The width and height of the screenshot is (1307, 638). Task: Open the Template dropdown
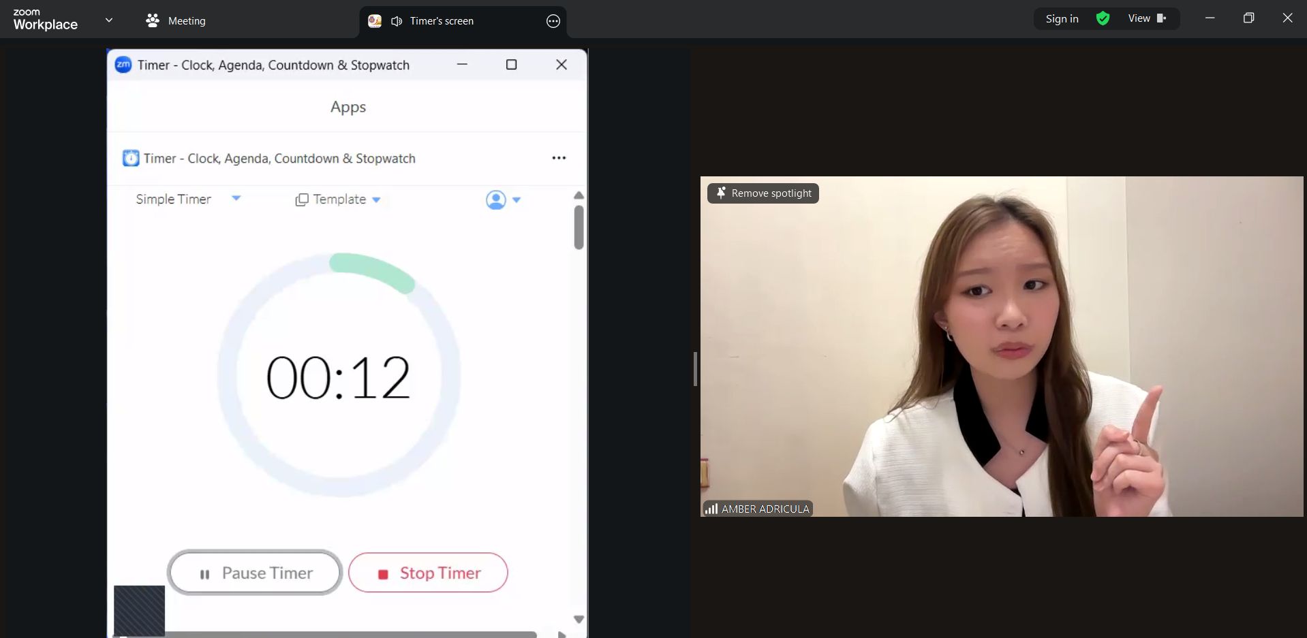tap(338, 200)
